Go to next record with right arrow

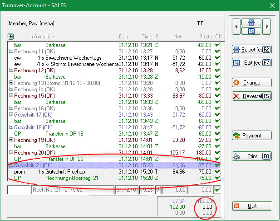[x=267, y=27]
